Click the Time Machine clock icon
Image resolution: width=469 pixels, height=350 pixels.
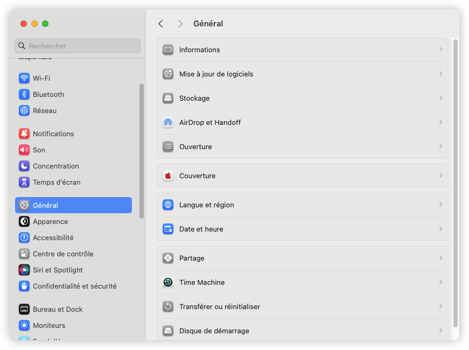coord(168,282)
